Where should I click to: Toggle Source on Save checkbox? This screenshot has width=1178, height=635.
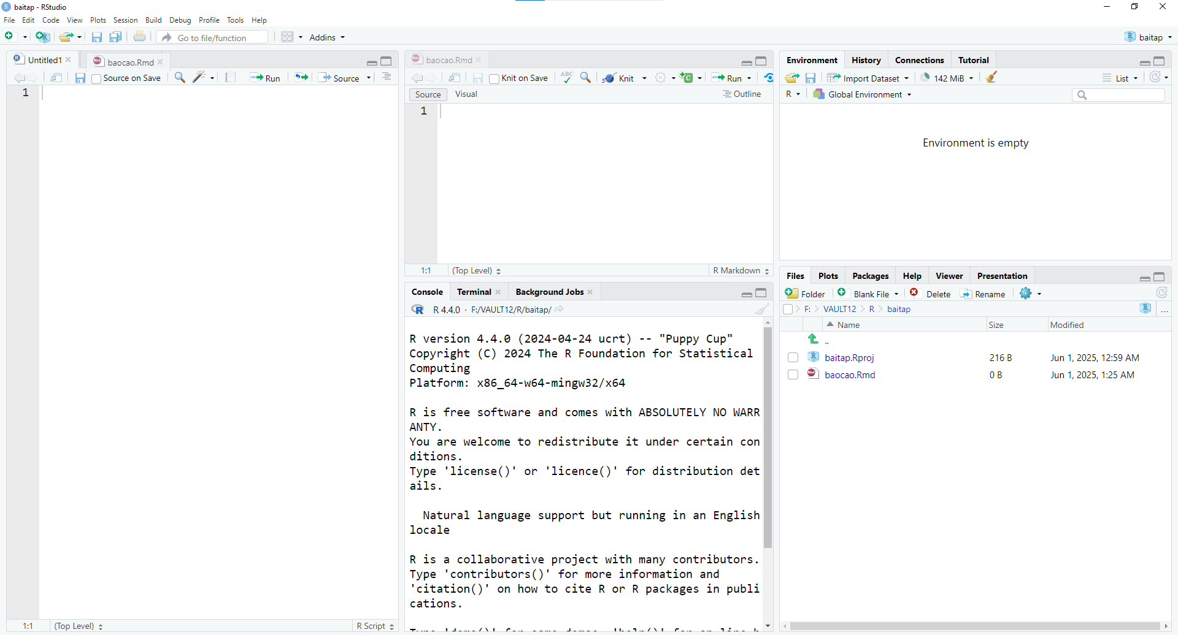pos(96,78)
